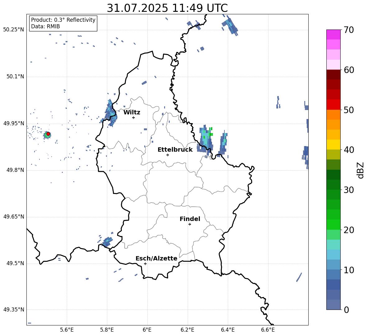Click the 49.95°N latitude label

14,123
